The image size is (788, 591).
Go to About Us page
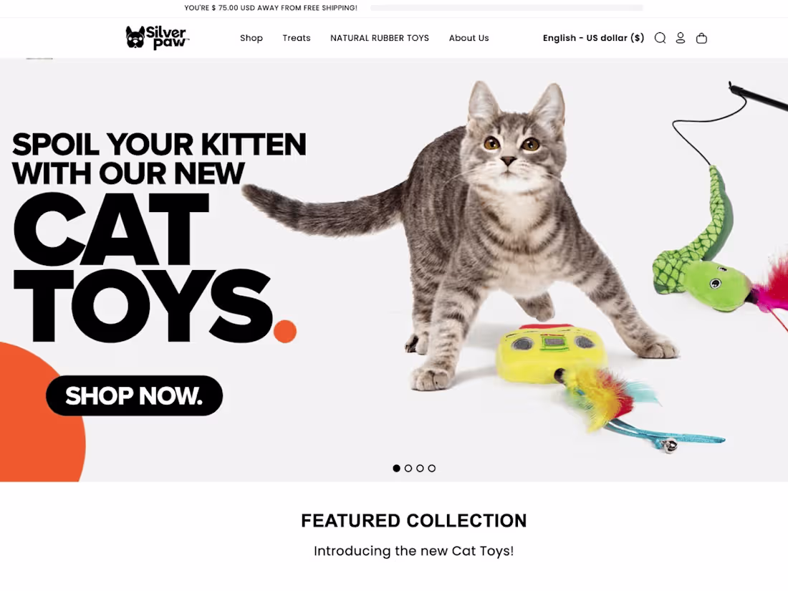(469, 38)
